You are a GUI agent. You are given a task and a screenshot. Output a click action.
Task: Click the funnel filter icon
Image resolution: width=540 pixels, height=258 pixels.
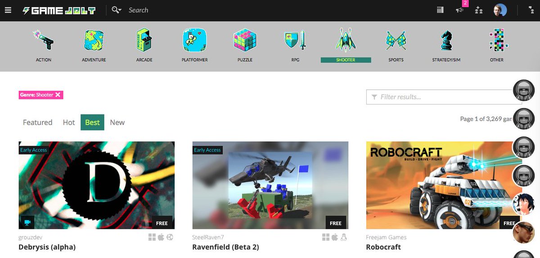coord(374,97)
